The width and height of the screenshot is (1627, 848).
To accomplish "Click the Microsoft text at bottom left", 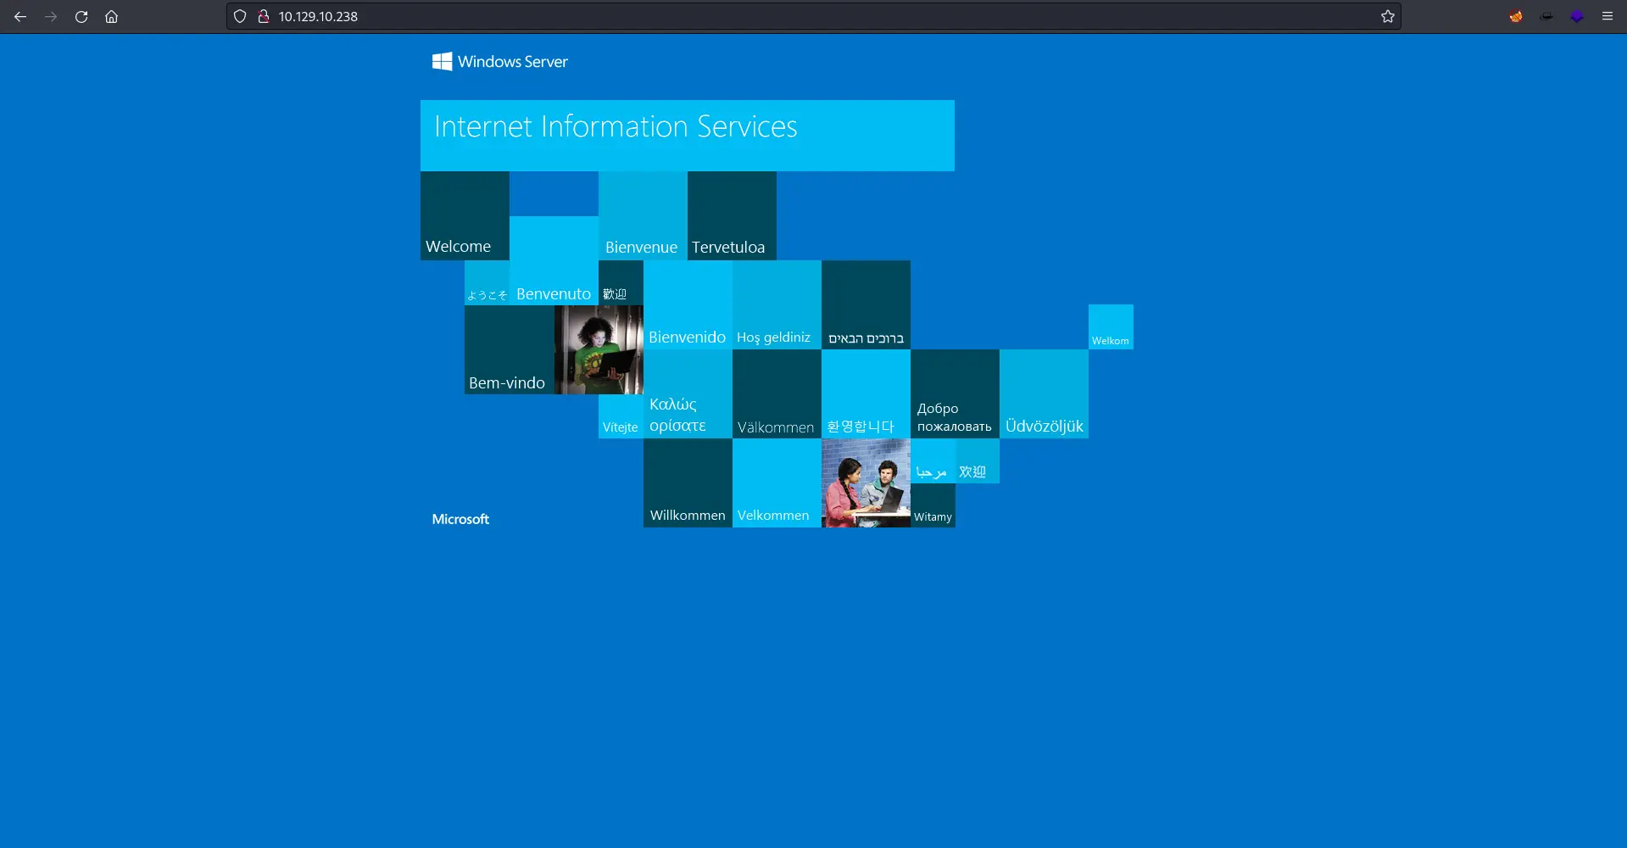I will pos(460,519).
